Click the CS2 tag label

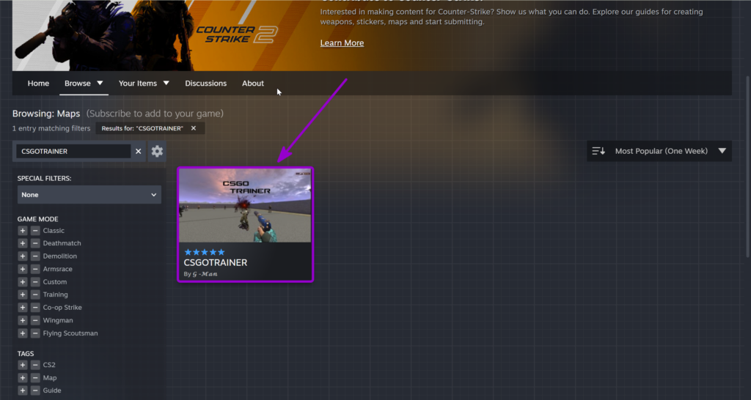point(49,365)
